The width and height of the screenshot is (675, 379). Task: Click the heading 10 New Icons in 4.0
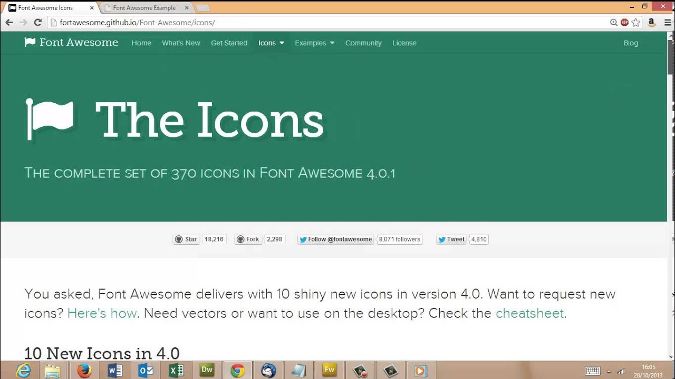pos(102,353)
